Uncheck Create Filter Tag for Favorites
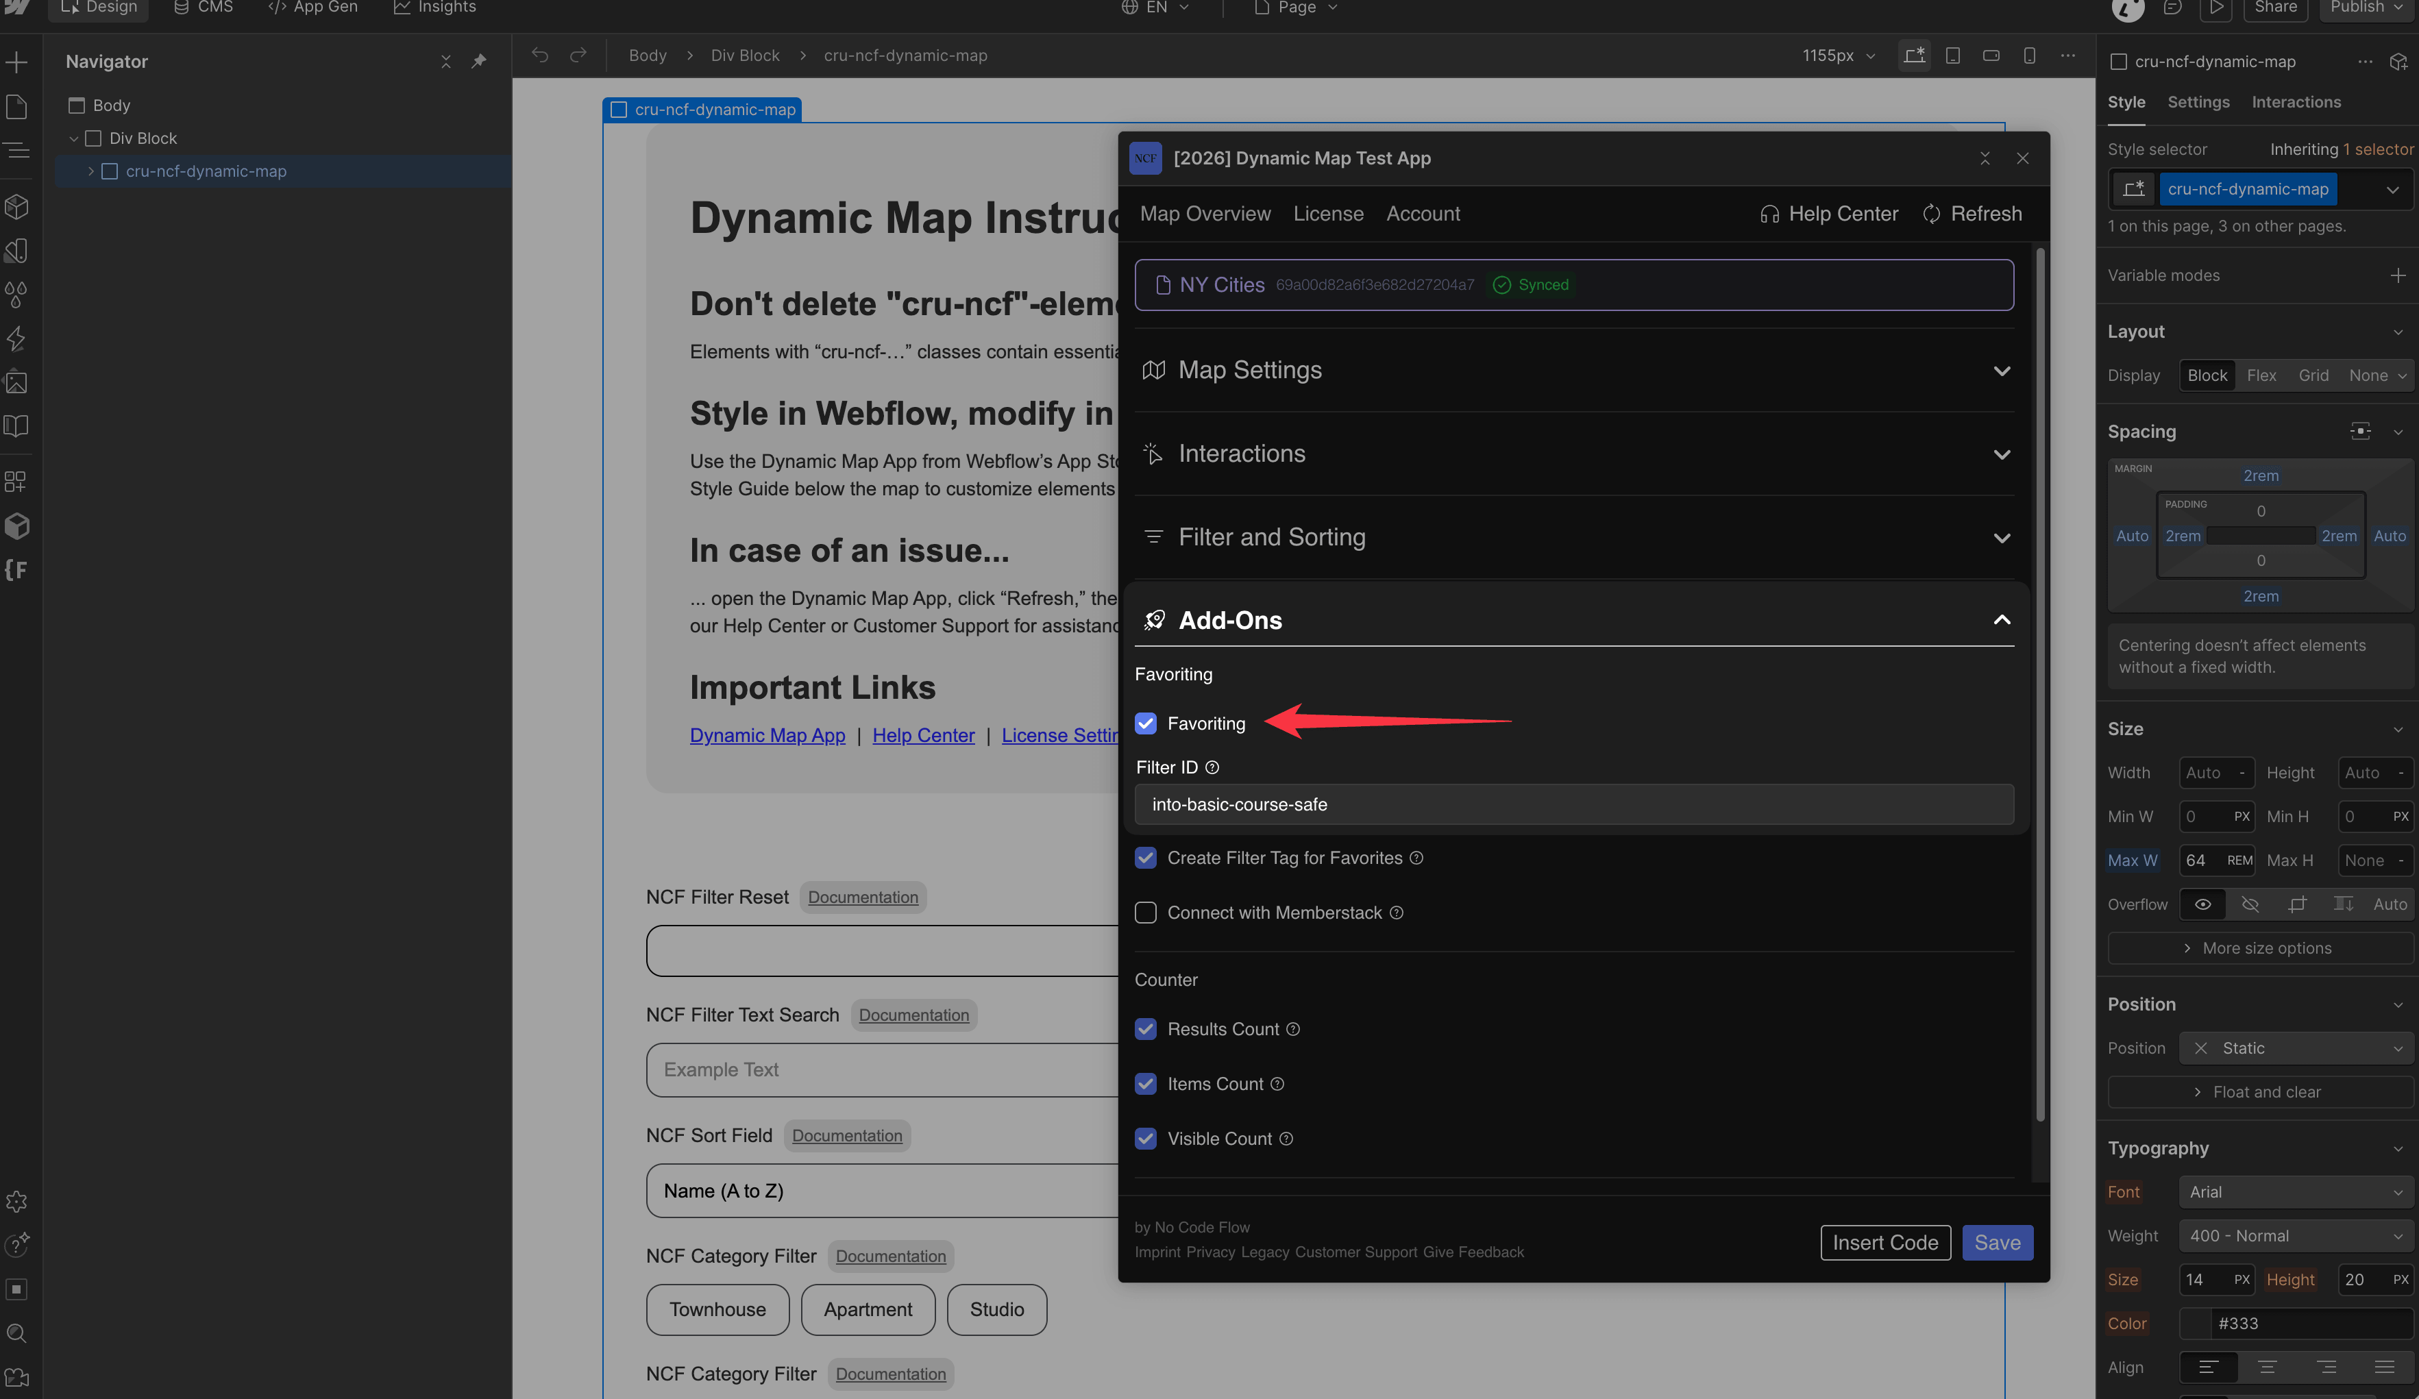The width and height of the screenshot is (2419, 1399). 1146,858
